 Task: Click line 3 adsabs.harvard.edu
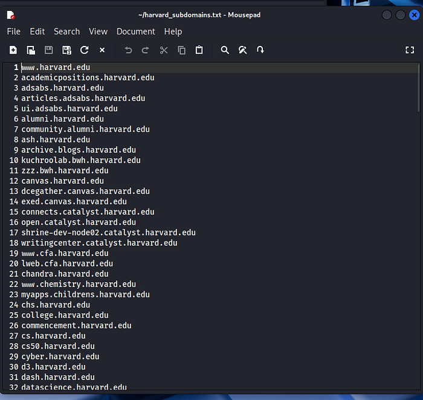coord(63,88)
